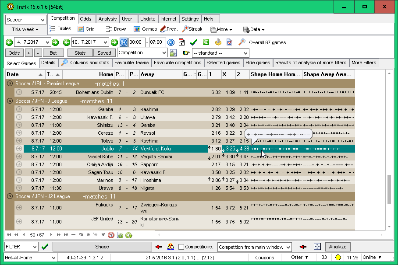Click the Stats button
398x265 pixels.
pyautogui.click(x=80, y=53)
